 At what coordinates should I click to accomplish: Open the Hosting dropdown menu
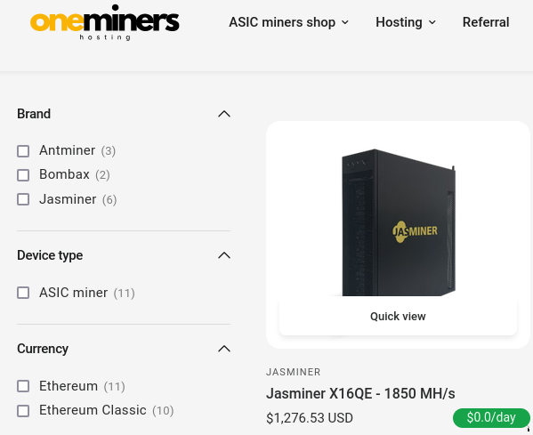point(406,22)
